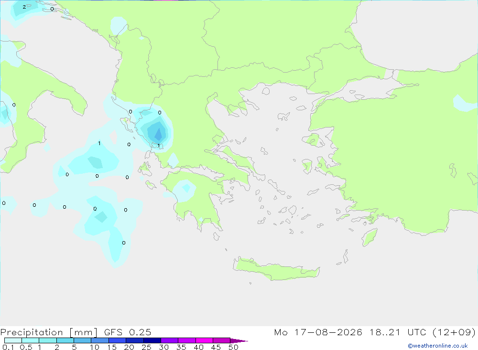
Task: Click the legend scale label "35"
Action: click(x=181, y=347)
